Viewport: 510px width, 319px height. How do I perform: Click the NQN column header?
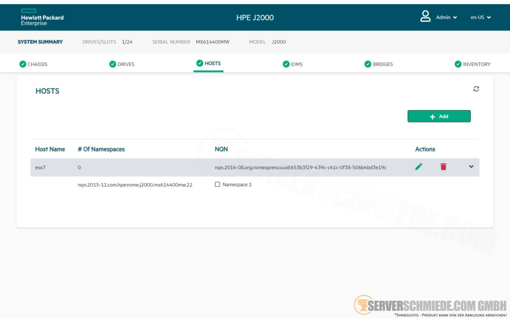(221, 149)
